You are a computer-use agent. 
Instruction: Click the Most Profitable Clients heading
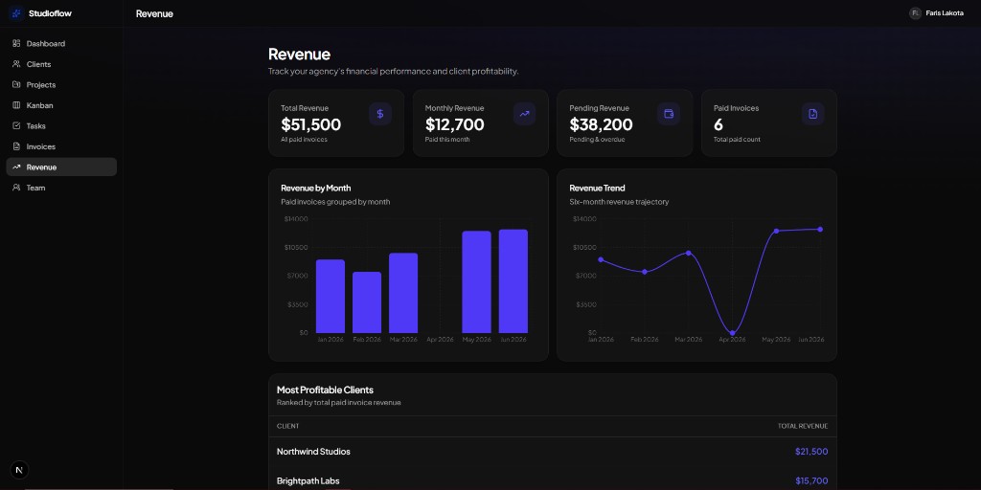(326, 390)
